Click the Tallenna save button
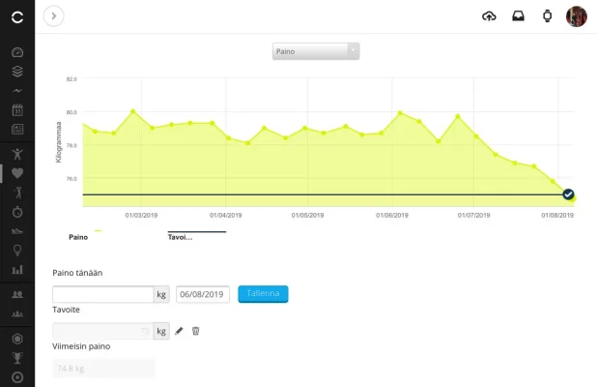Image resolution: width=597 pixels, height=387 pixels. point(263,294)
